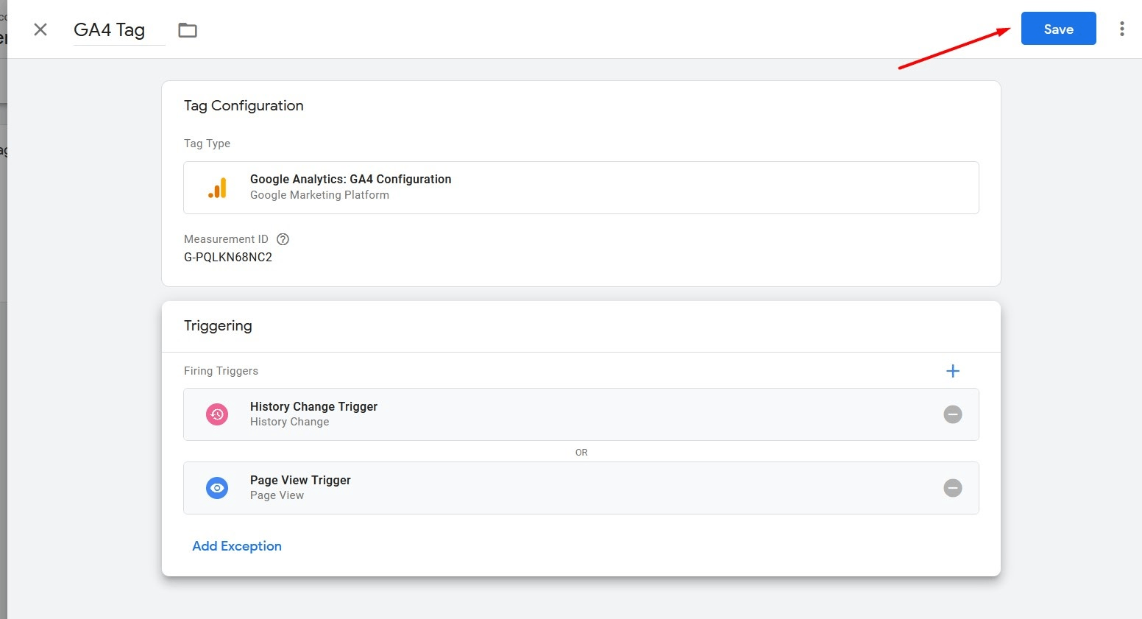Remove the History Change Trigger
The image size is (1142, 619).
[x=952, y=414]
